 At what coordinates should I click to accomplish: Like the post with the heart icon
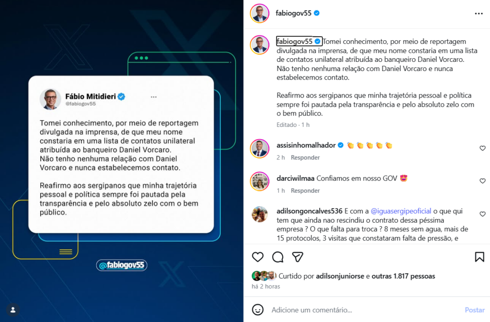pyautogui.click(x=257, y=257)
